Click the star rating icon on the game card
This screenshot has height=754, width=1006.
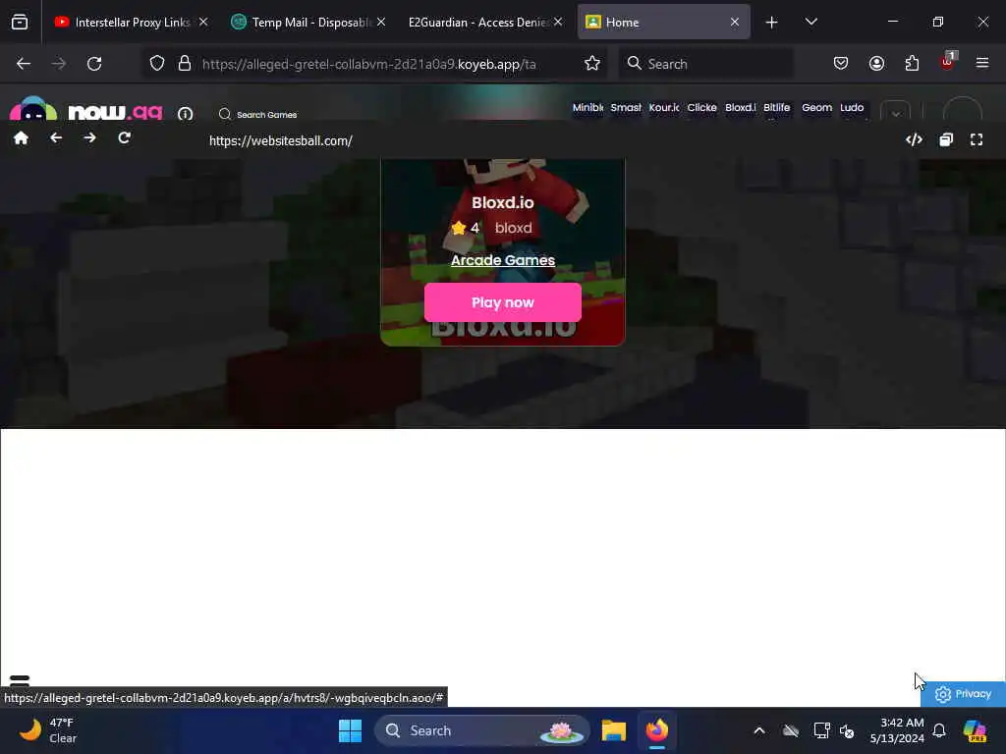click(x=458, y=228)
